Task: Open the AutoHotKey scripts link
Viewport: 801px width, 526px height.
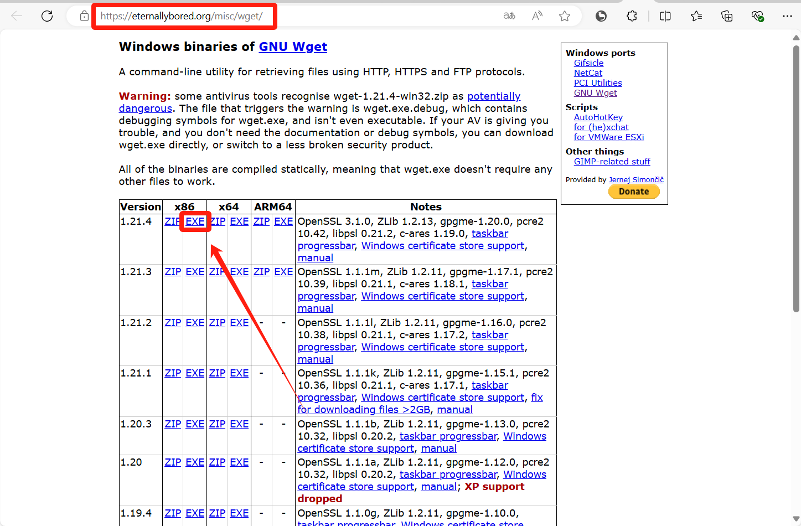Action: pyautogui.click(x=598, y=117)
